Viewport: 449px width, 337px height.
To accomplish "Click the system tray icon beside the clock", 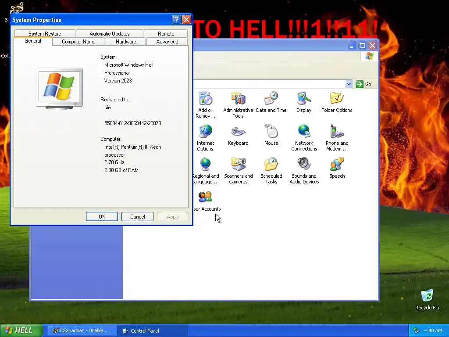I will tap(417, 330).
